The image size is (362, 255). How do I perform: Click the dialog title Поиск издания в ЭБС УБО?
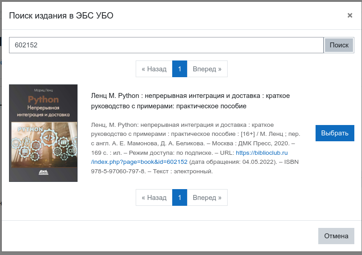61,15
